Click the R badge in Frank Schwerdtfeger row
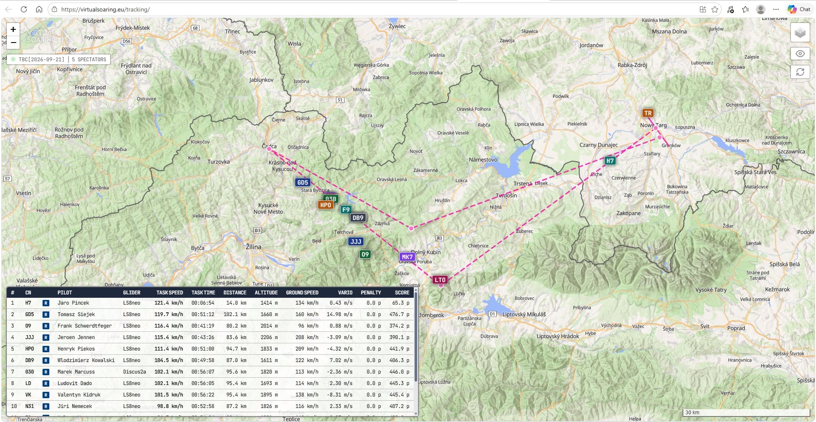Screen dimensions: 816x422 (x=46, y=326)
